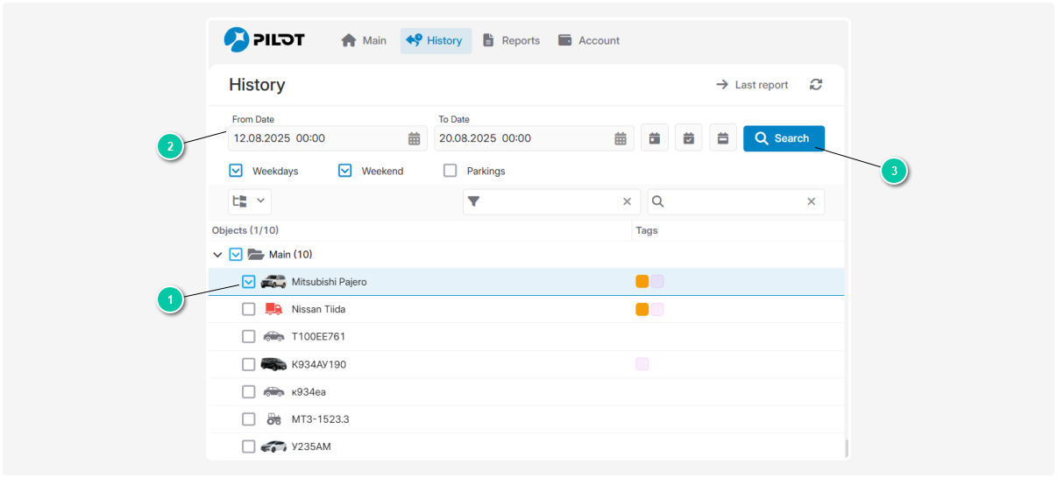Clear the search field with its X icon
The image size is (1057, 478).
(x=811, y=201)
